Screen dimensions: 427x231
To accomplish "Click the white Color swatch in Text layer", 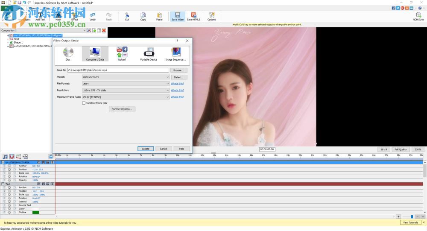I will pyautogui.click(x=36, y=209).
